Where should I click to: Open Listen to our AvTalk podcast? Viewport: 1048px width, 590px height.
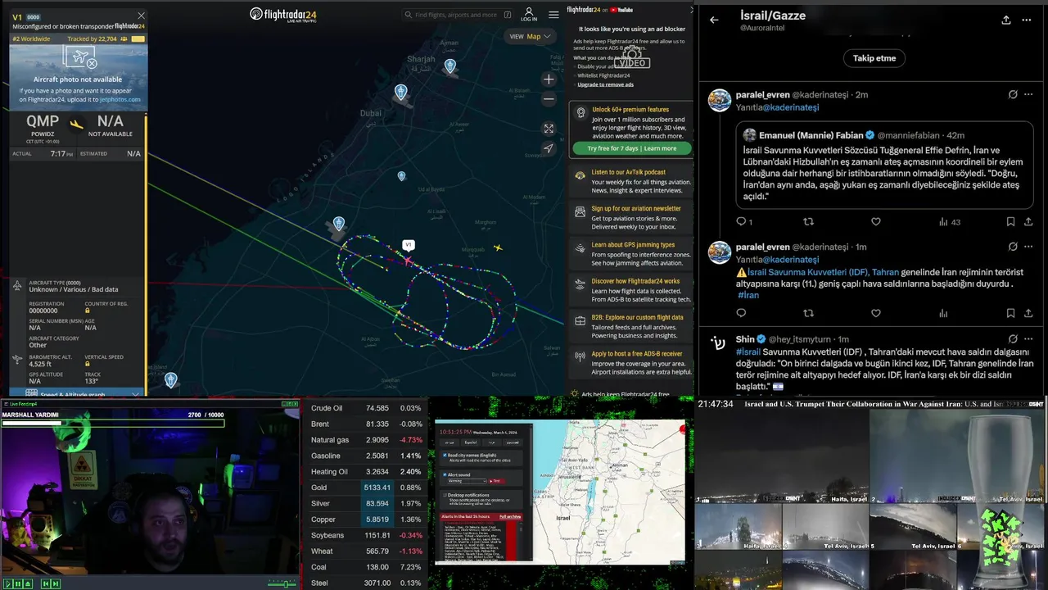(629, 172)
